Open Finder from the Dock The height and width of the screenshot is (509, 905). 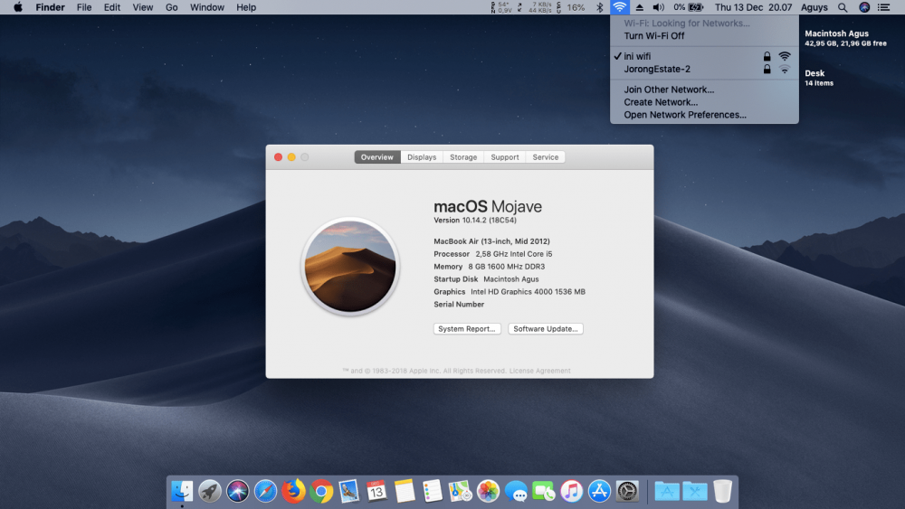point(182,491)
